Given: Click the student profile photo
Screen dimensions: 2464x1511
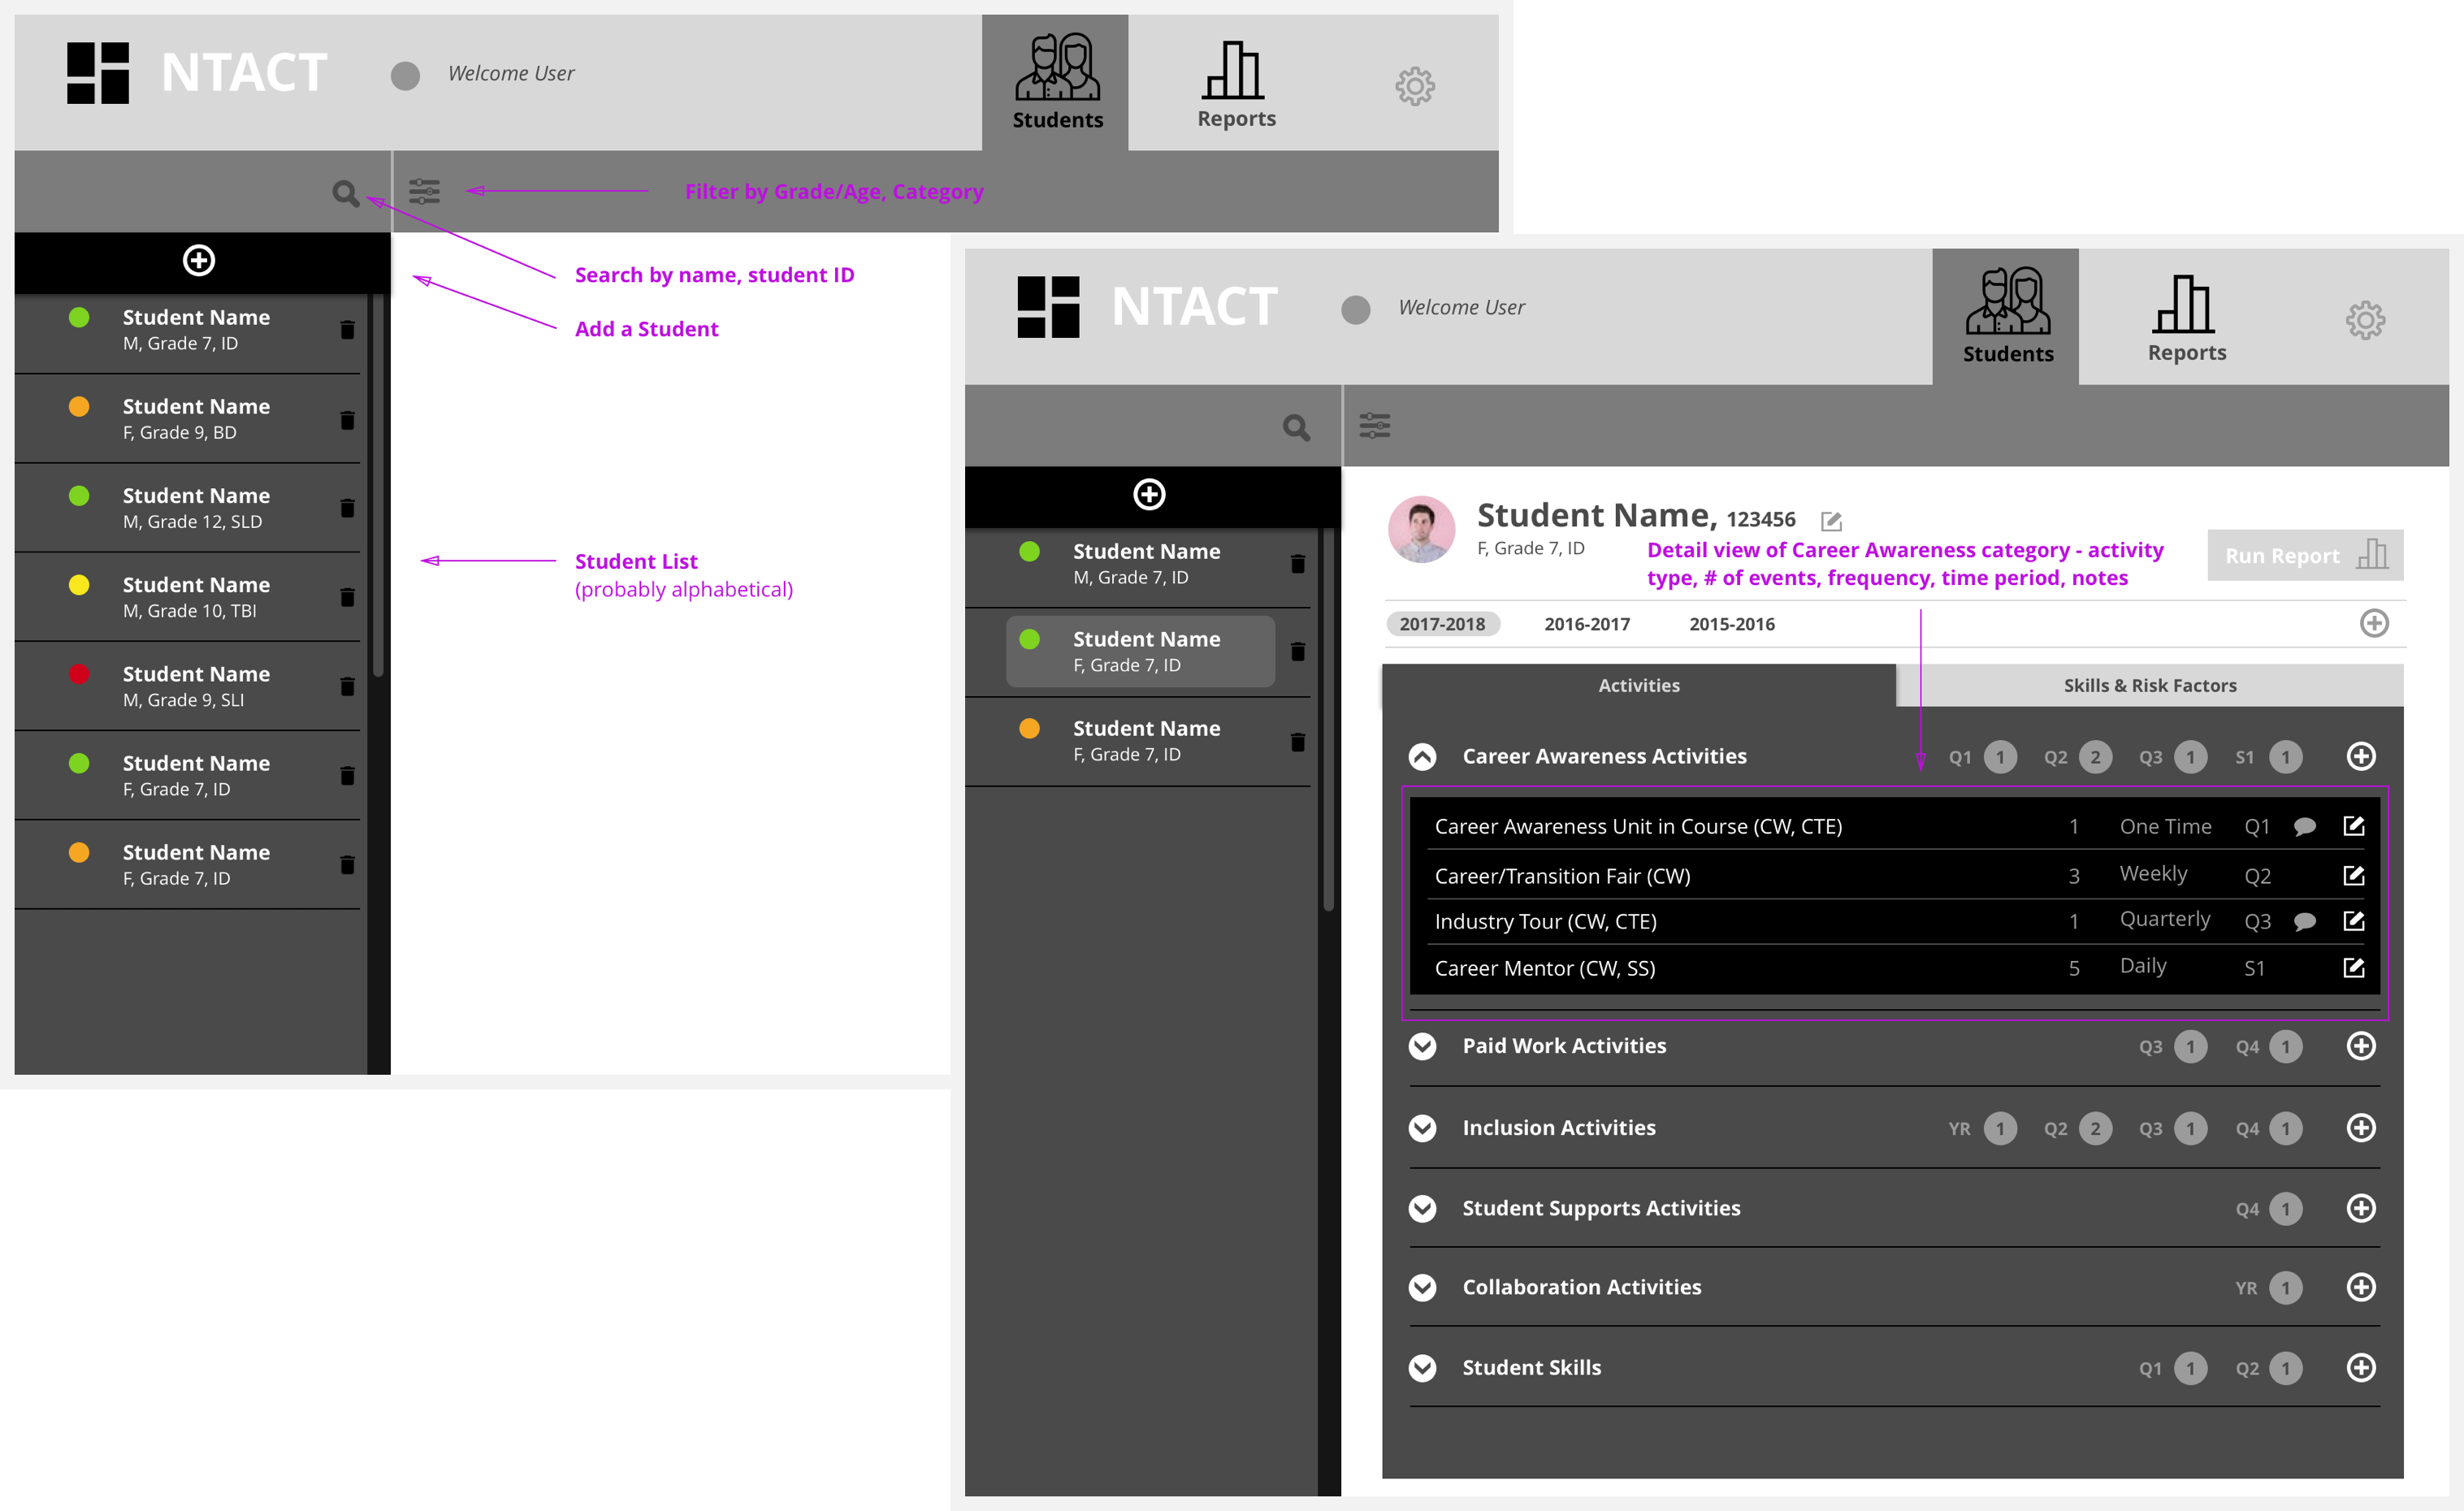Looking at the screenshot, I should (1421, 529).
